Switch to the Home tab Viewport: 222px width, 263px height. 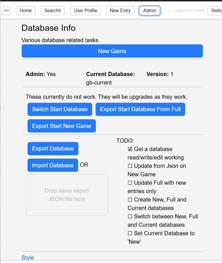[x=26, y=11]
